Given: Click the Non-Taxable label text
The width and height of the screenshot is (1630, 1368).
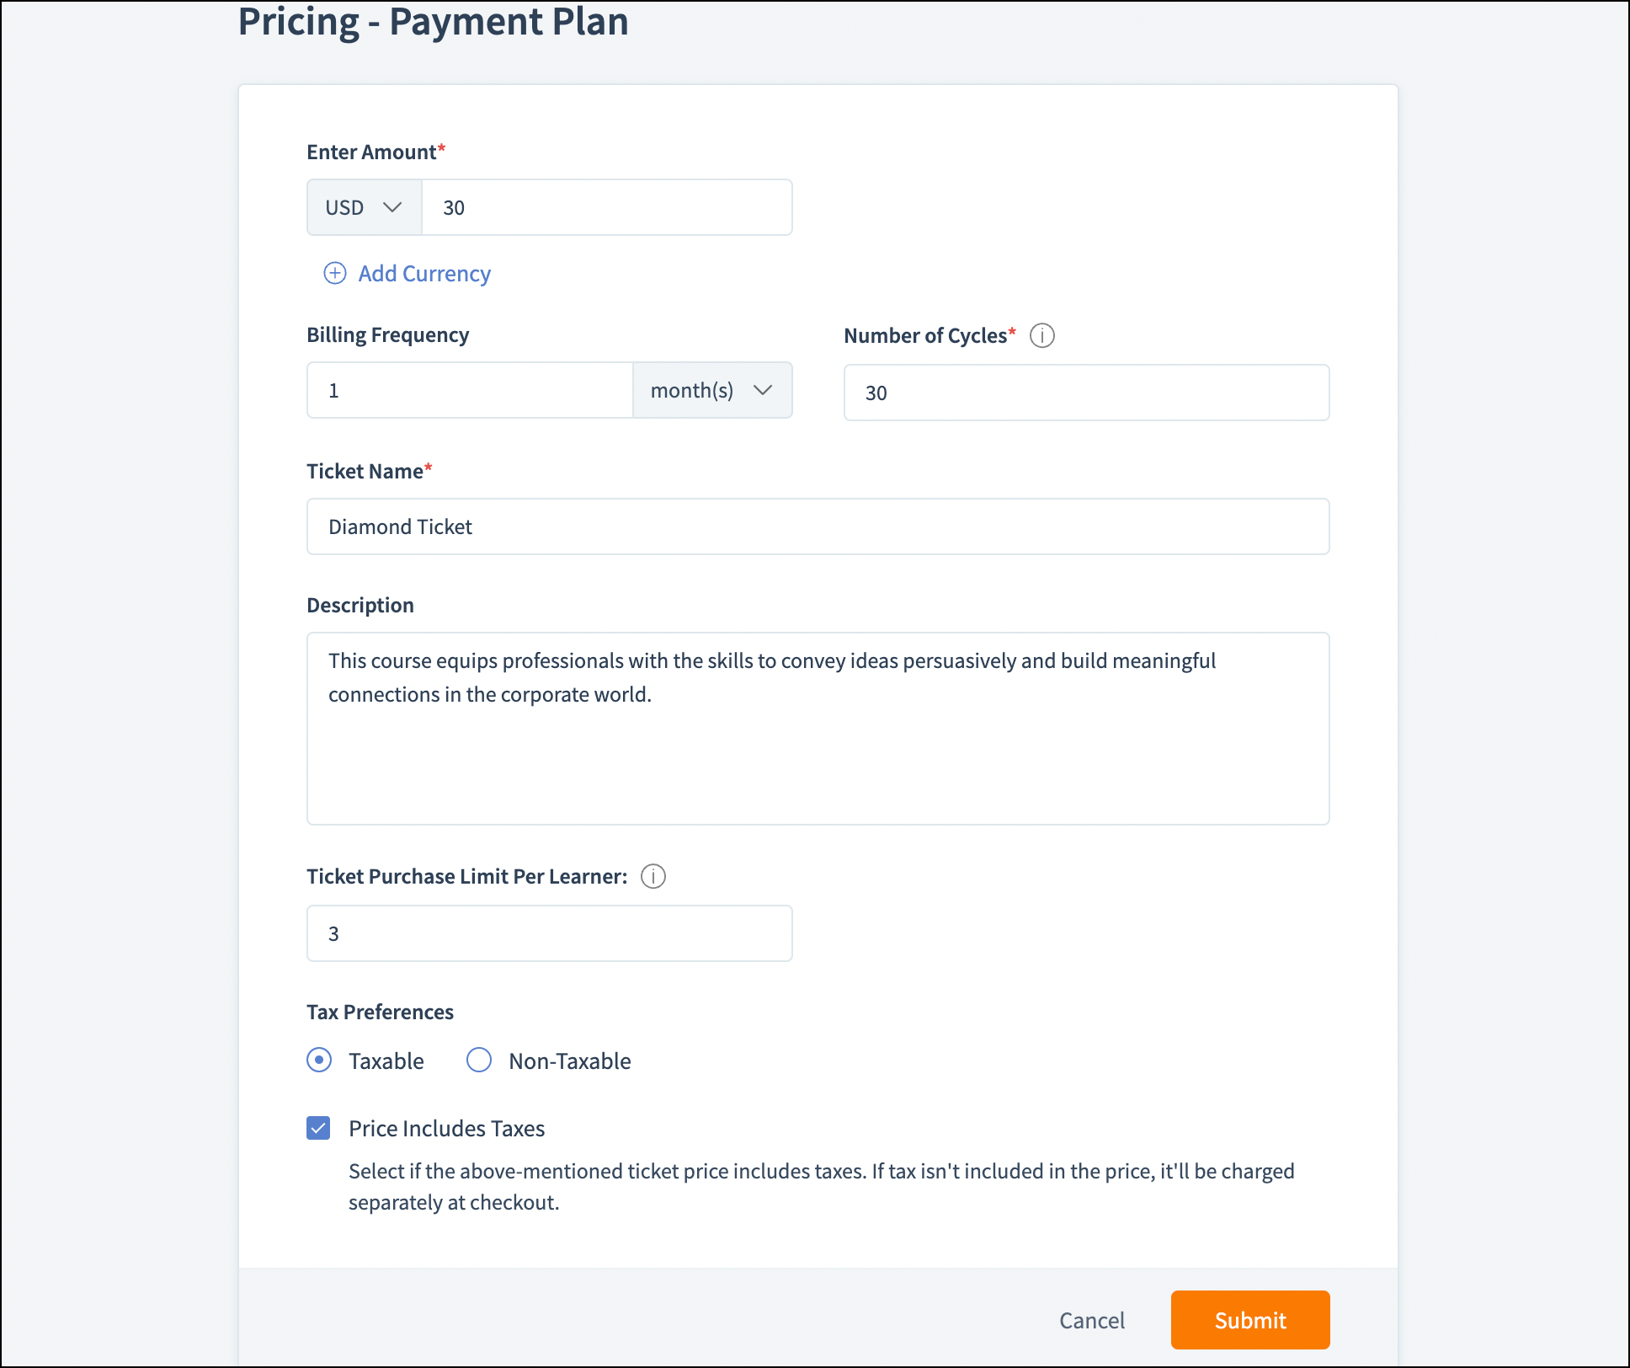Looking at the screenshot, I should coord(570,1061).
